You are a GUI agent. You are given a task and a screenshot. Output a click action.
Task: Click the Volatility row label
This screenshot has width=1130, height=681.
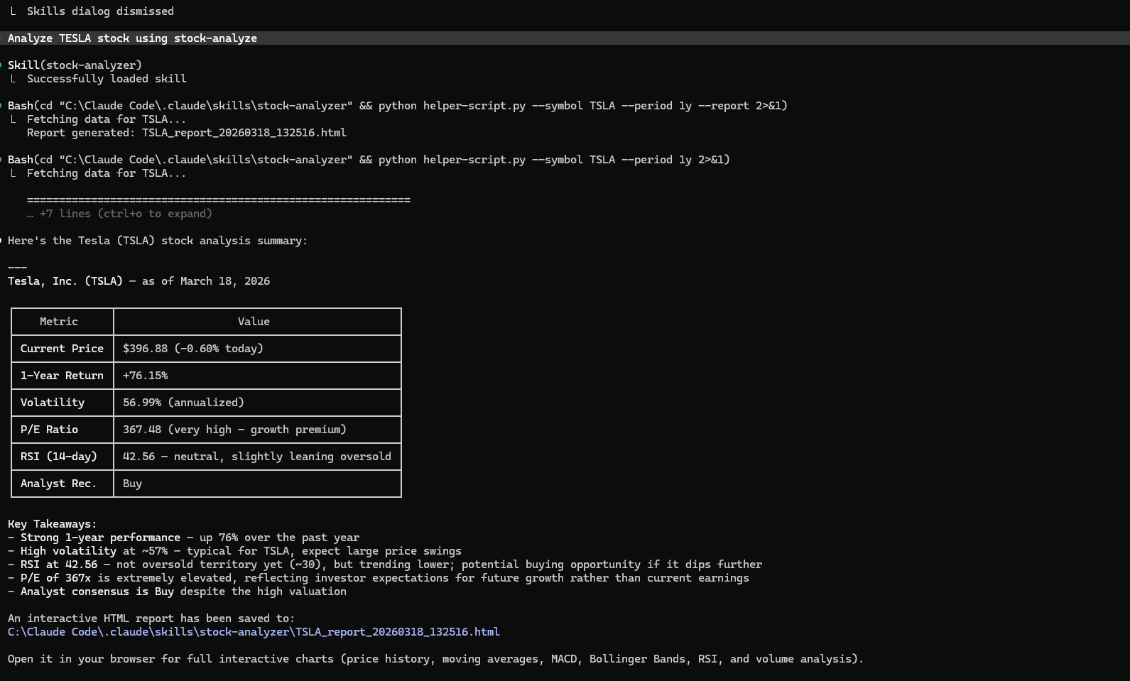[53, 403]
